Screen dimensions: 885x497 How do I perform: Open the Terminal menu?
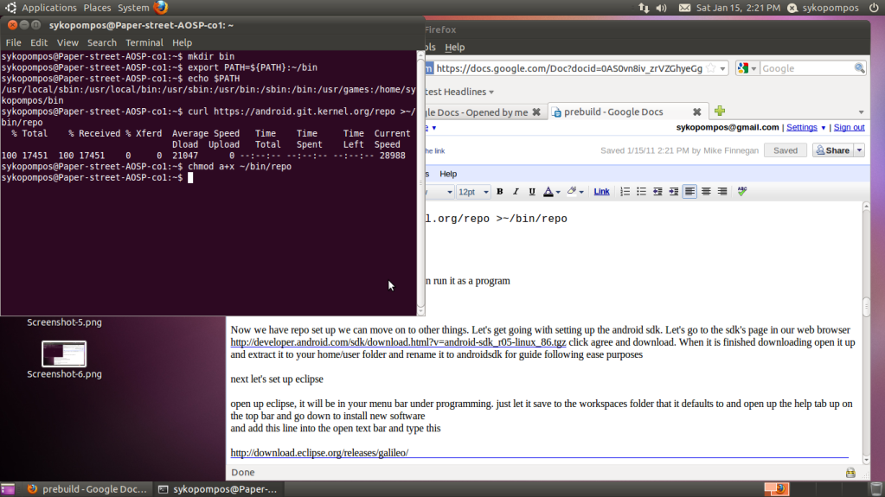pyautogui.click(x=144, y=42)
